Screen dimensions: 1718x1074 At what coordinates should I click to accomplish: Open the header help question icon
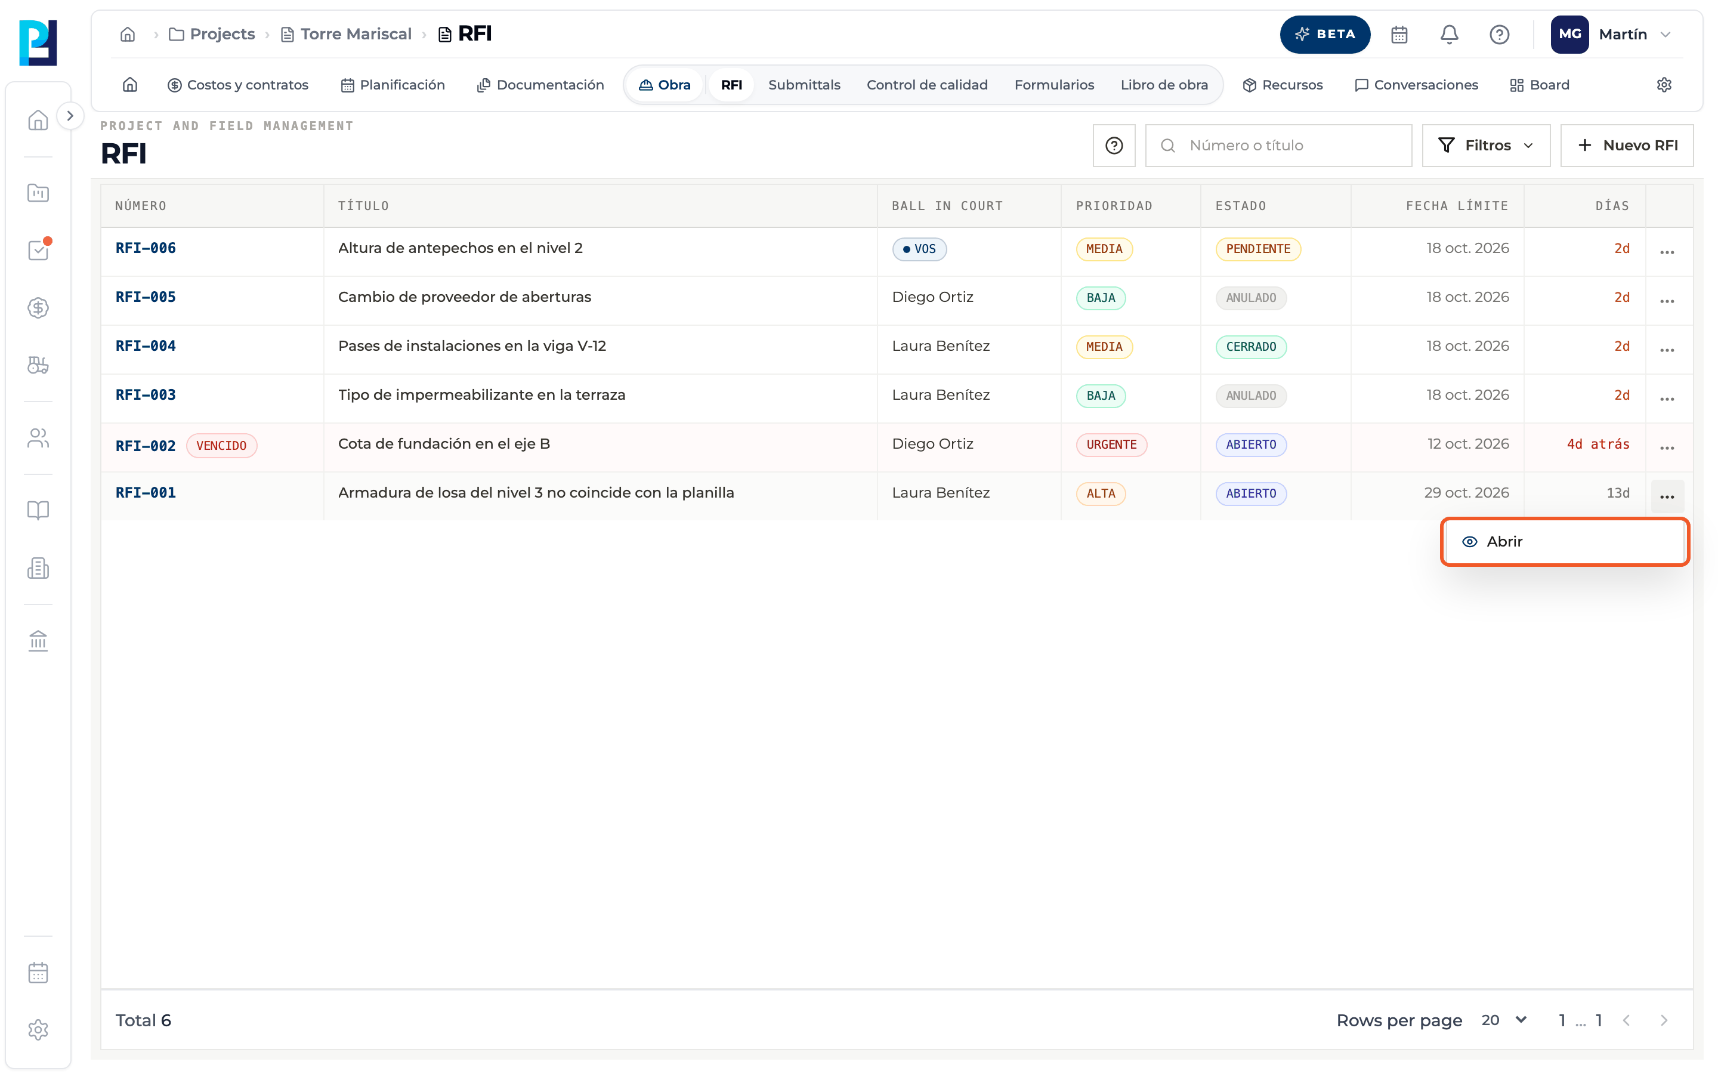(x=1498, y=34)
